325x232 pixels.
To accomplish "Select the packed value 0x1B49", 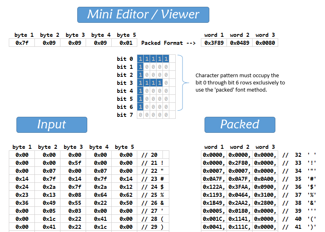I will (x=214, y=203).
